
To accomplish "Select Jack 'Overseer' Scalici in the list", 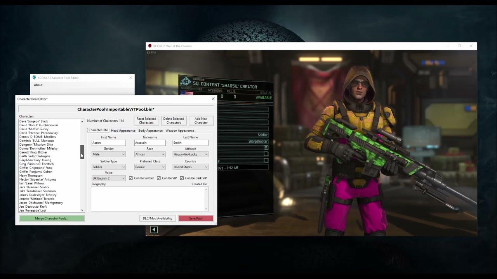I will coord(34,187).
